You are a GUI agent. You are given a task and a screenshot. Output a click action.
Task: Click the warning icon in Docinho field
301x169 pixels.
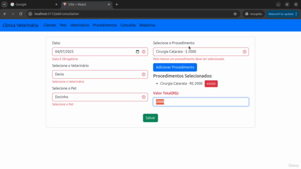tap(143, 97)
